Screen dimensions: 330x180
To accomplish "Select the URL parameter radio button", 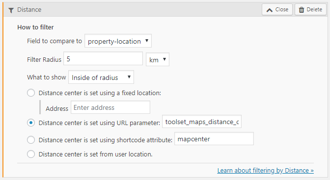I will coord(31,123).
